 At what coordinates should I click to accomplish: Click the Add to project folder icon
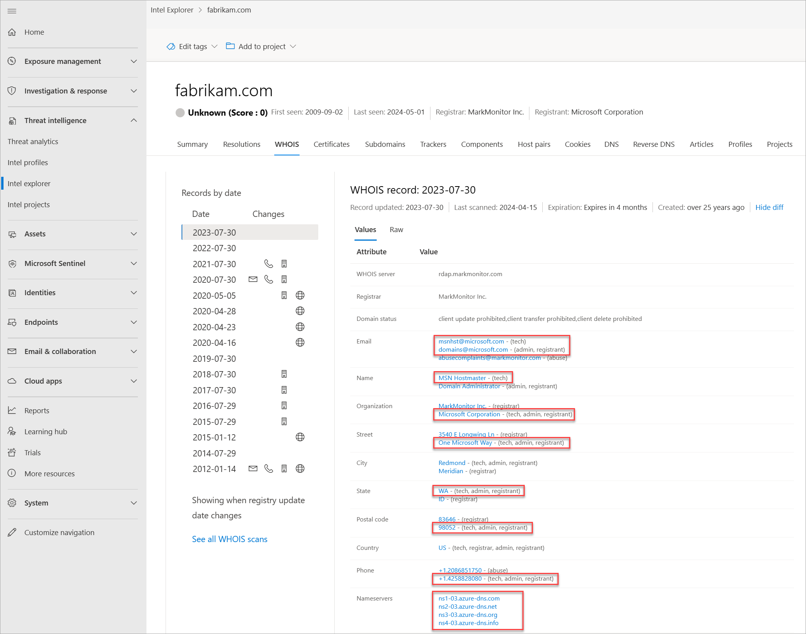coord(230,46)
